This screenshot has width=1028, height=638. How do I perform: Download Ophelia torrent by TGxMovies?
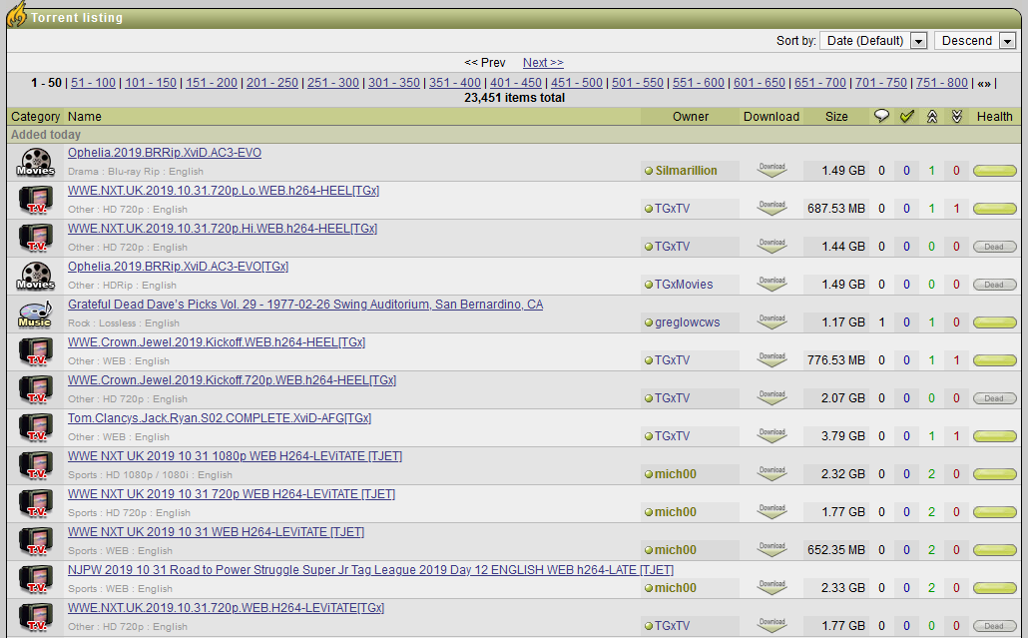(x=771, y=284)
